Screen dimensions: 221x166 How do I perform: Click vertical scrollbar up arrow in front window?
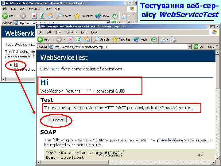pos(217,53)
